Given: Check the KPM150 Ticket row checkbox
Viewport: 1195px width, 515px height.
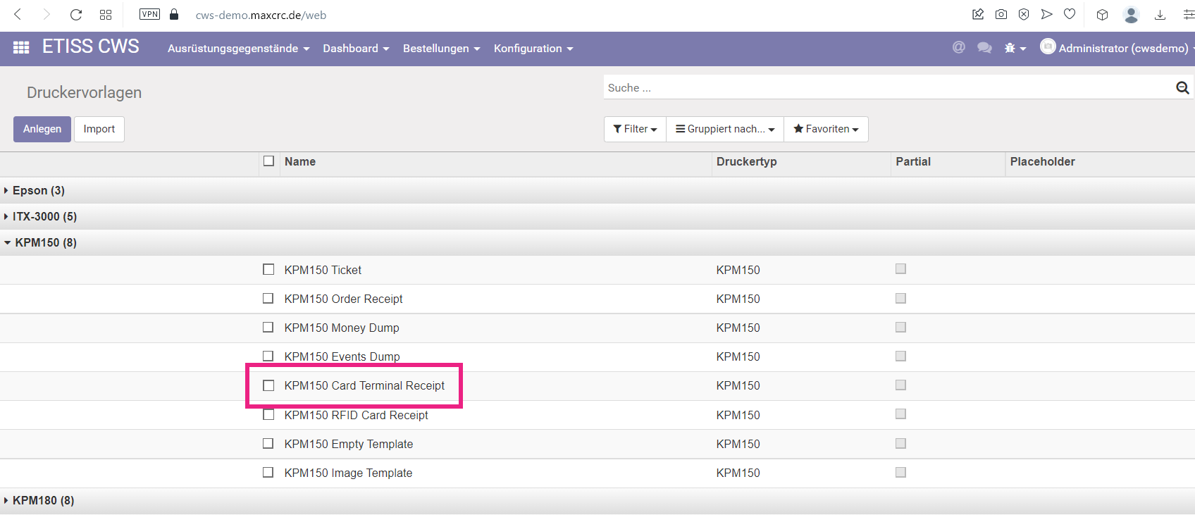Looking at the screenshot, I should (x=268, y=269).
